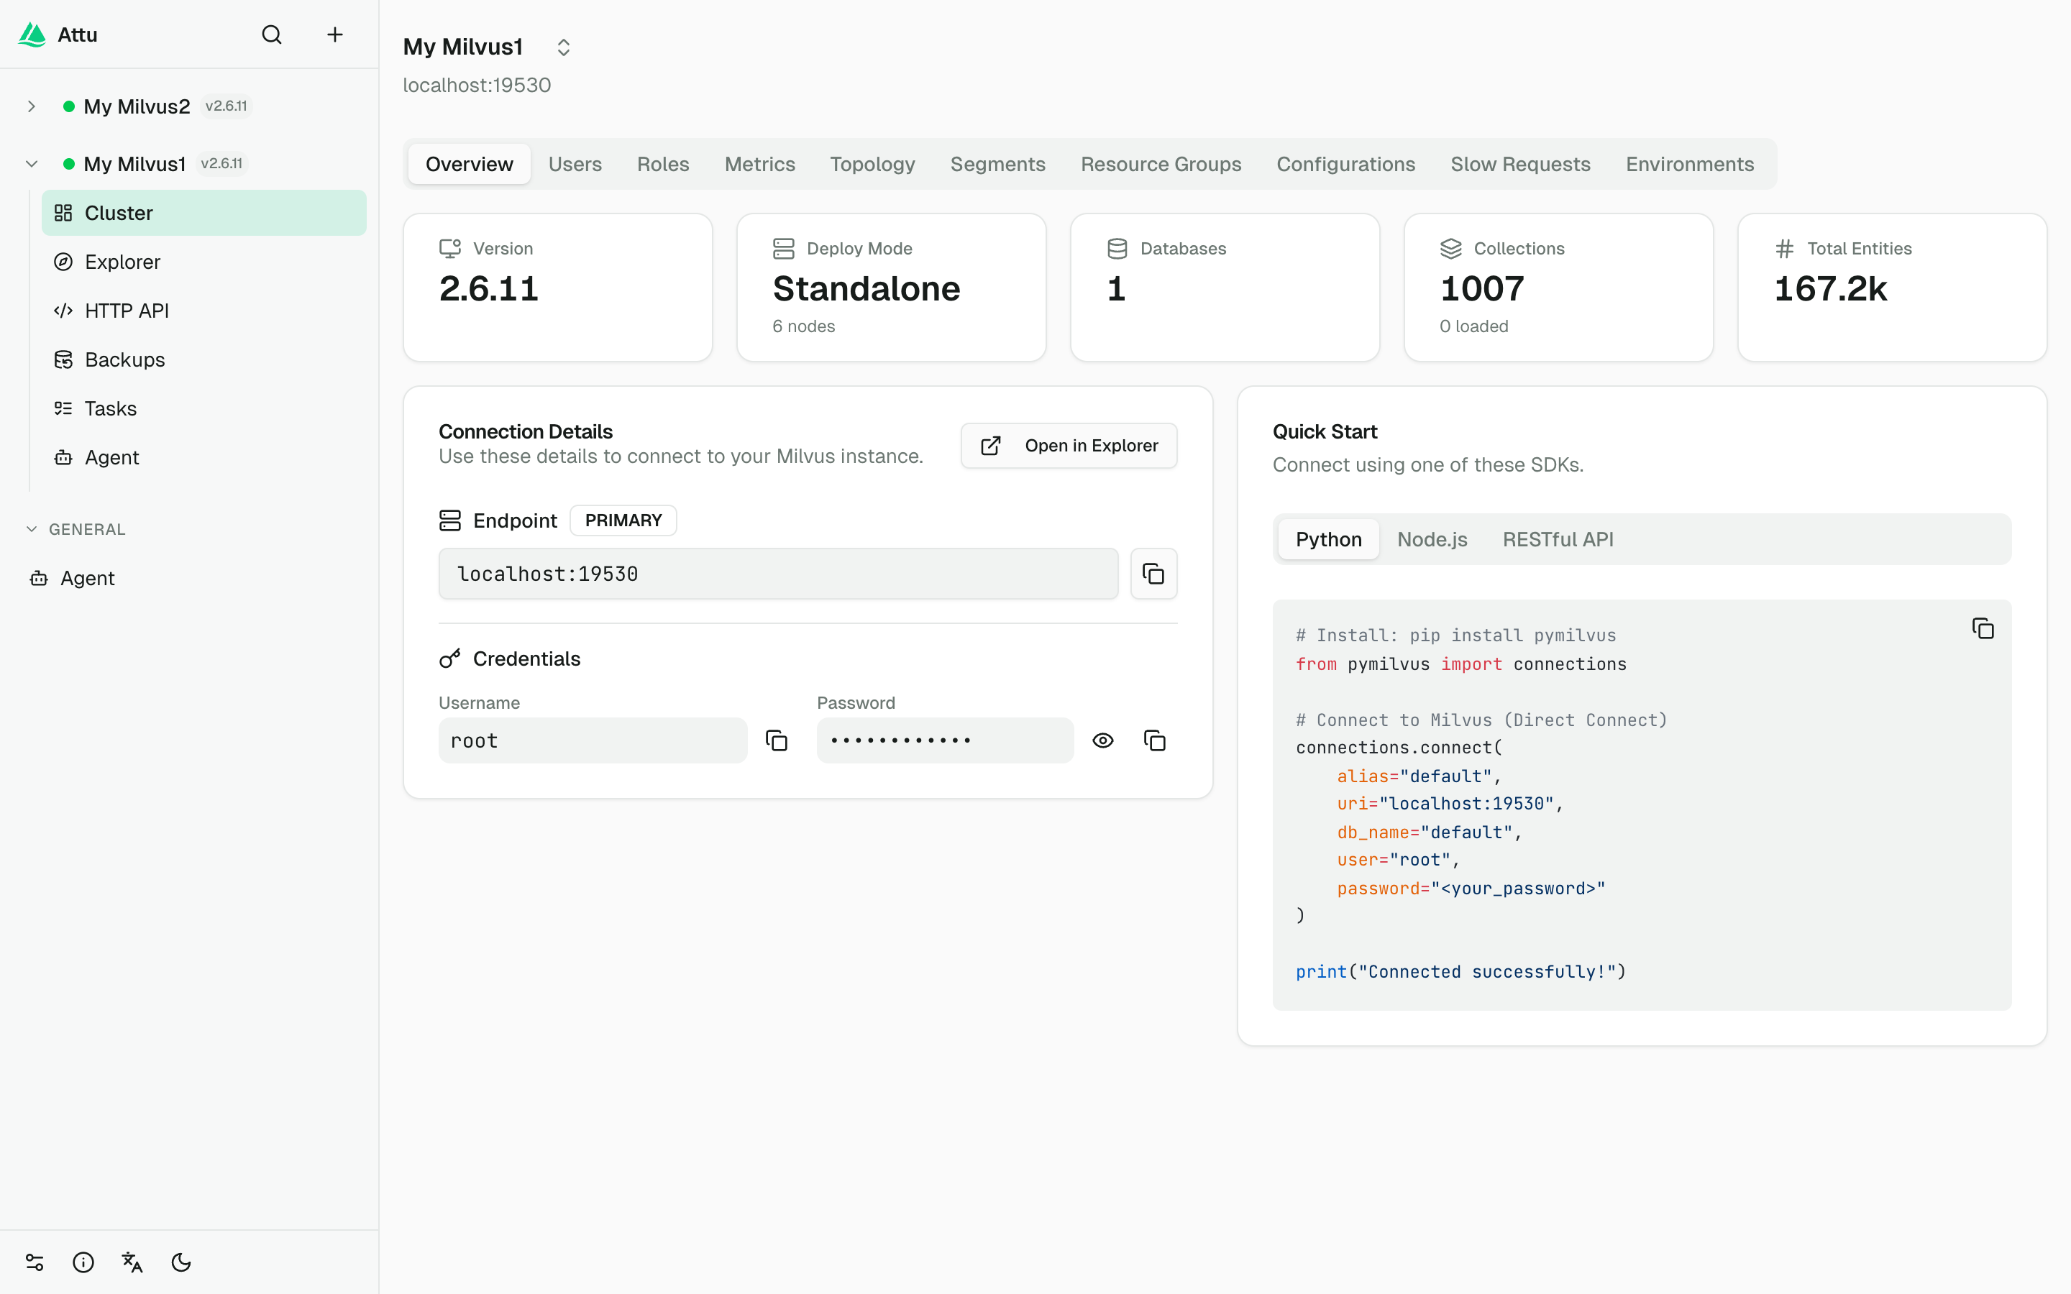Open Tasks in the sidebar

[204, 408]
